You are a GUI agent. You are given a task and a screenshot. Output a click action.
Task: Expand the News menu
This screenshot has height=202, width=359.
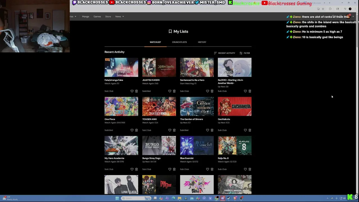click(x=119, y=17)
